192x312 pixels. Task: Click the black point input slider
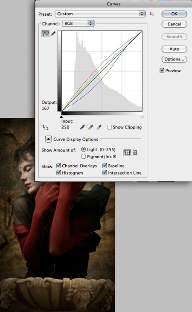point(61,117)
